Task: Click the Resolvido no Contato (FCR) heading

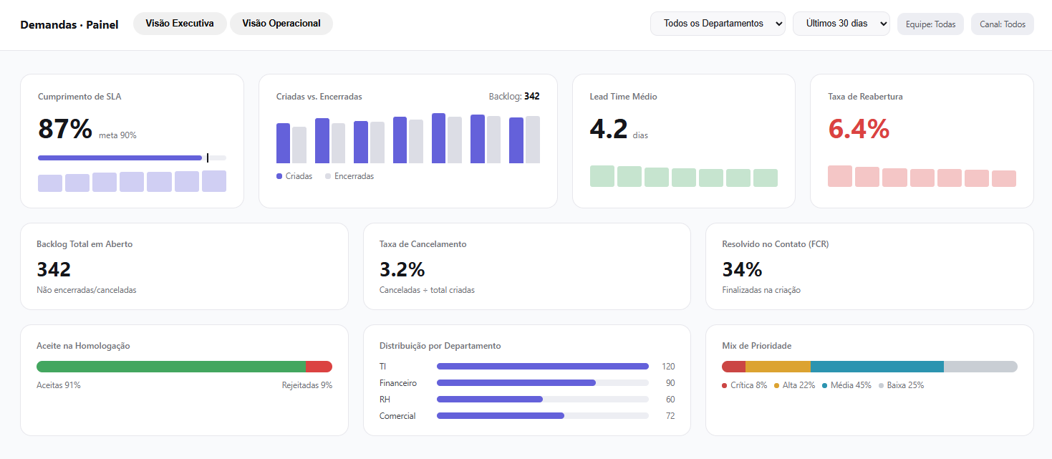Action: tap(776, 244)
